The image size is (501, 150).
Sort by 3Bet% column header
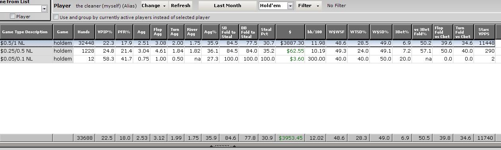(x=402, y=32)
